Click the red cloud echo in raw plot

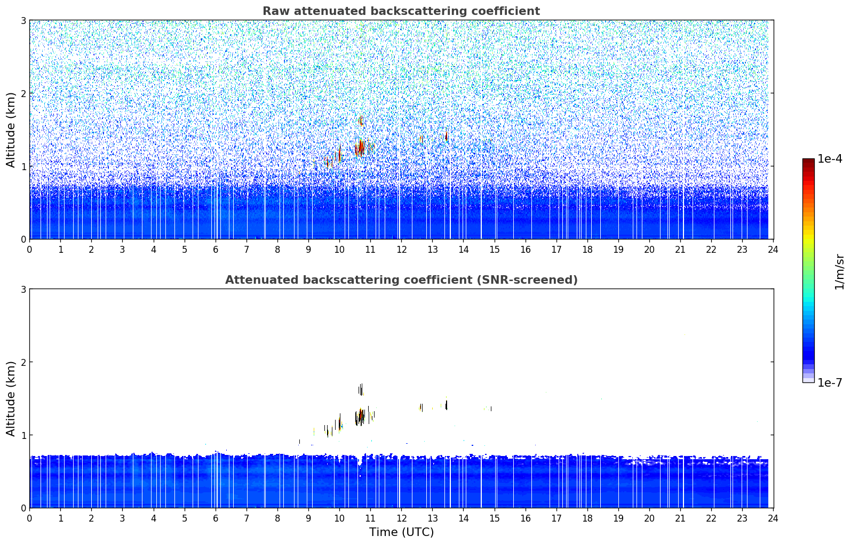(x=360, y=147)
